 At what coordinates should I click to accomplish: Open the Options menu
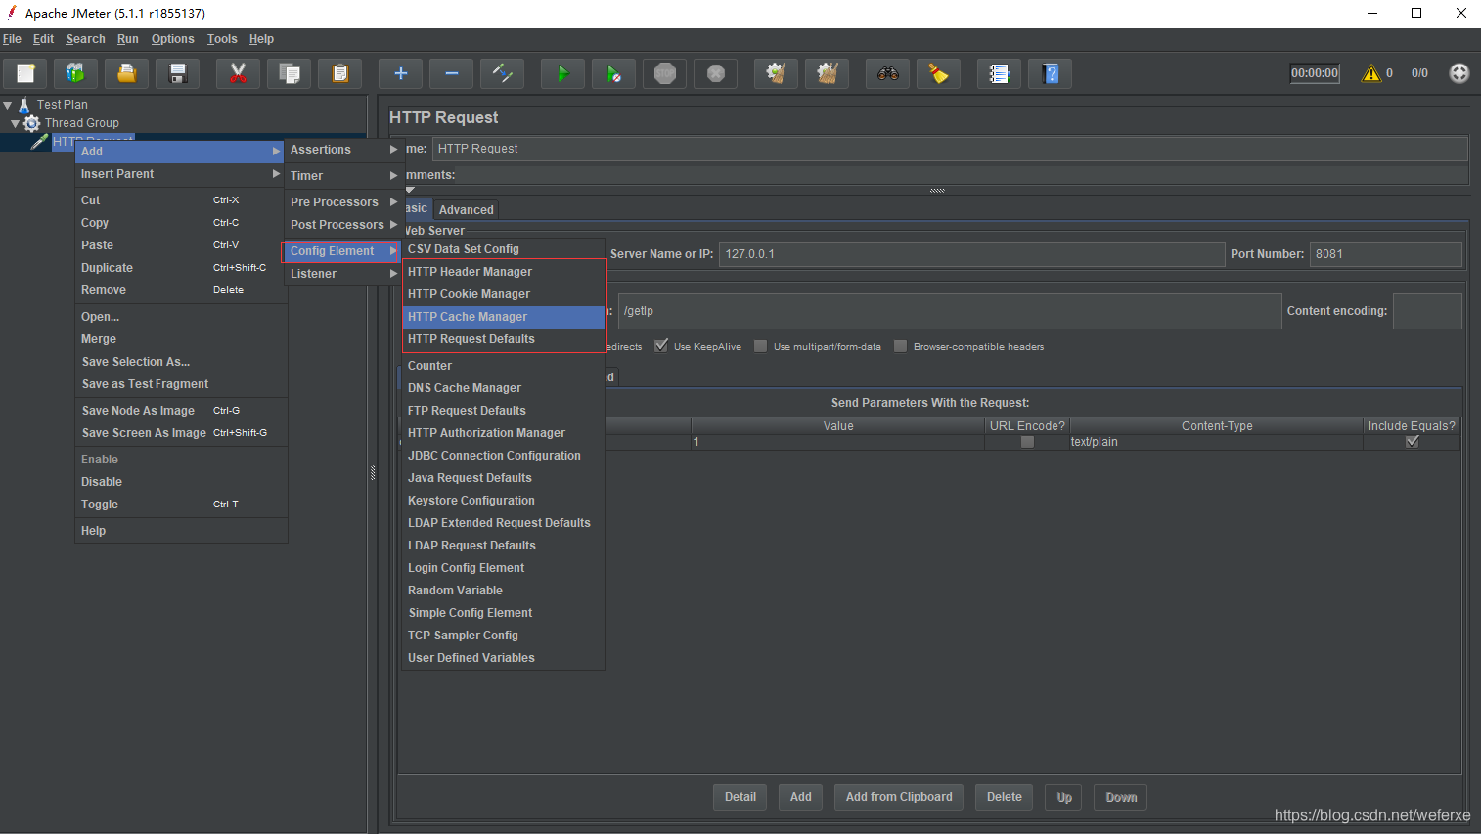pos(172,39)
